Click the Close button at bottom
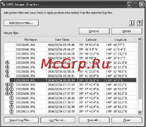This screenshot has width=146, height=127. (127, 120)
